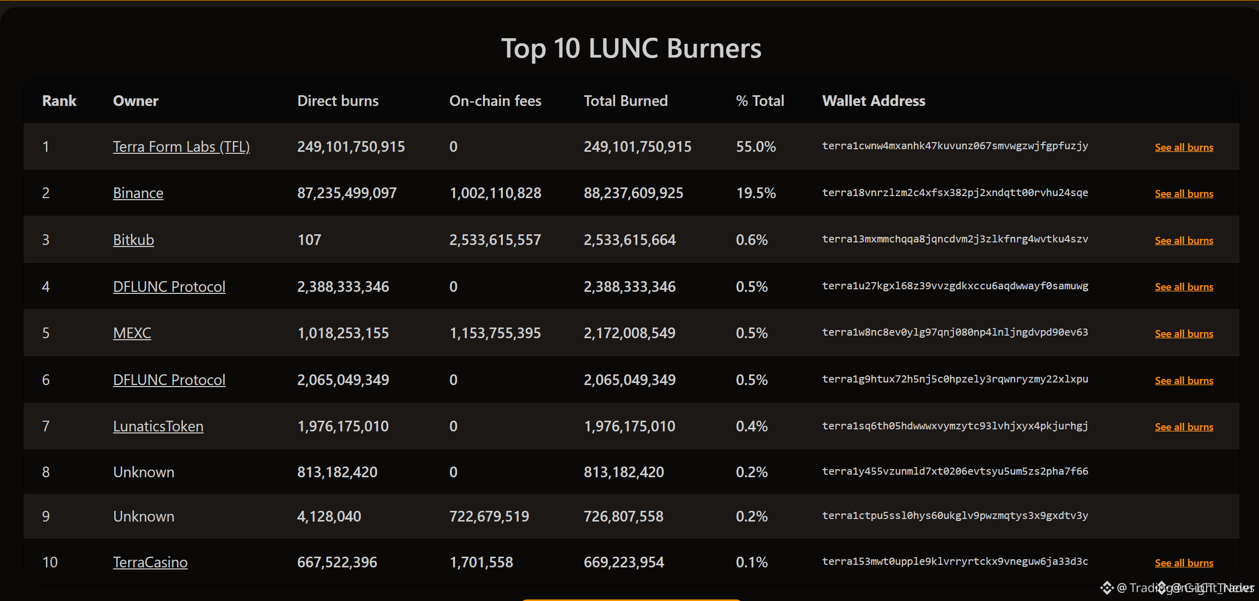Click the Rank column header
The height and width of the screenshot is (601, 1259).
pos(59,101)
